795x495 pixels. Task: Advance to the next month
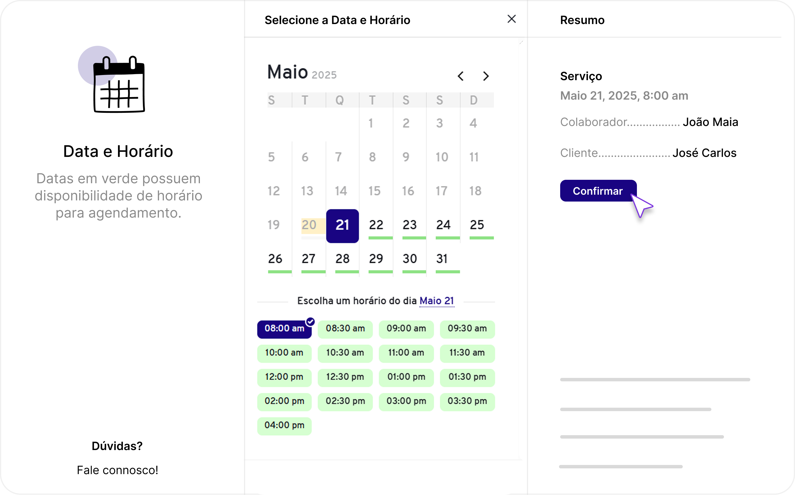coord(486,76)
